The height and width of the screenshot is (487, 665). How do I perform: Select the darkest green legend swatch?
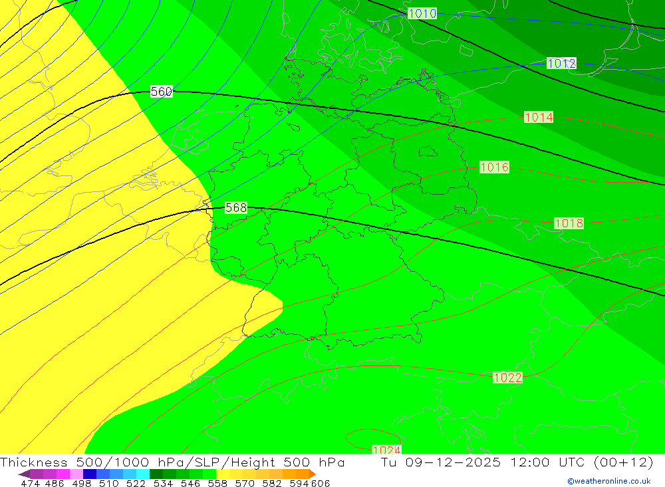[x=156, y=474]
